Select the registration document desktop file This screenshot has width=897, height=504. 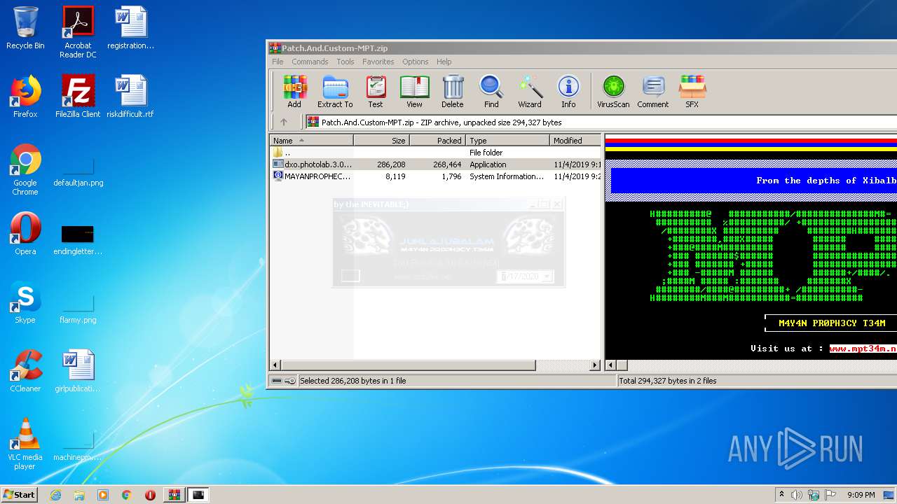[130, 28]
